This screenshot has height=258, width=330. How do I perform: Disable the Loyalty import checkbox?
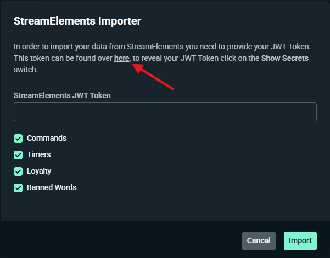[x=18, y=171]
